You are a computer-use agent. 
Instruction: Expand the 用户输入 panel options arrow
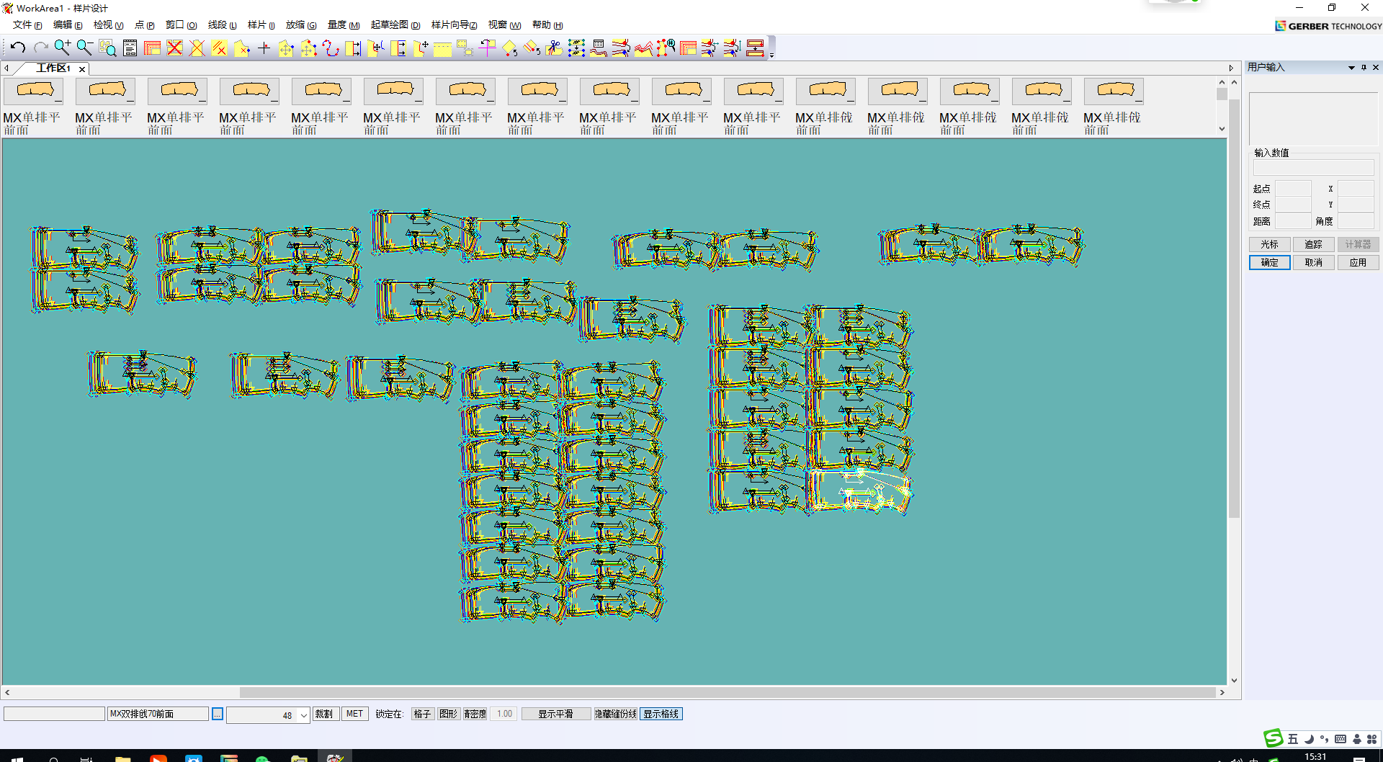pos(1351,68)
